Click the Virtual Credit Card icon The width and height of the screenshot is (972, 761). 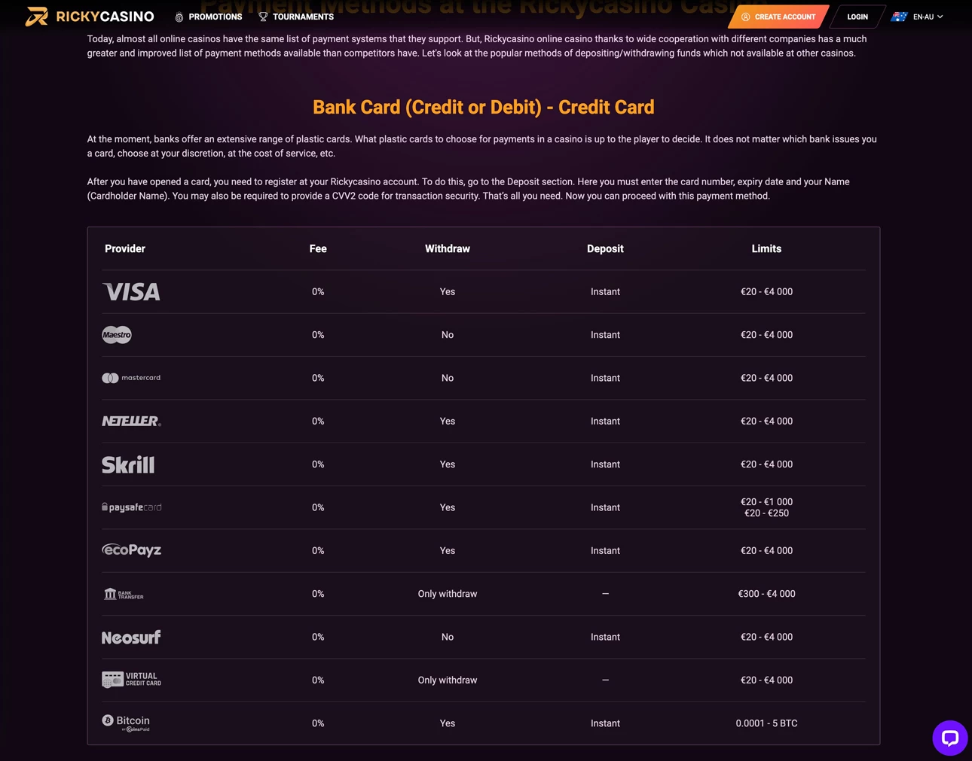coord(132,680)
